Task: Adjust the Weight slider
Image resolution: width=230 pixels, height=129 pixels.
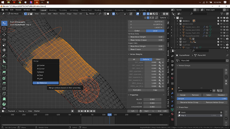Action: coord(202,99)
